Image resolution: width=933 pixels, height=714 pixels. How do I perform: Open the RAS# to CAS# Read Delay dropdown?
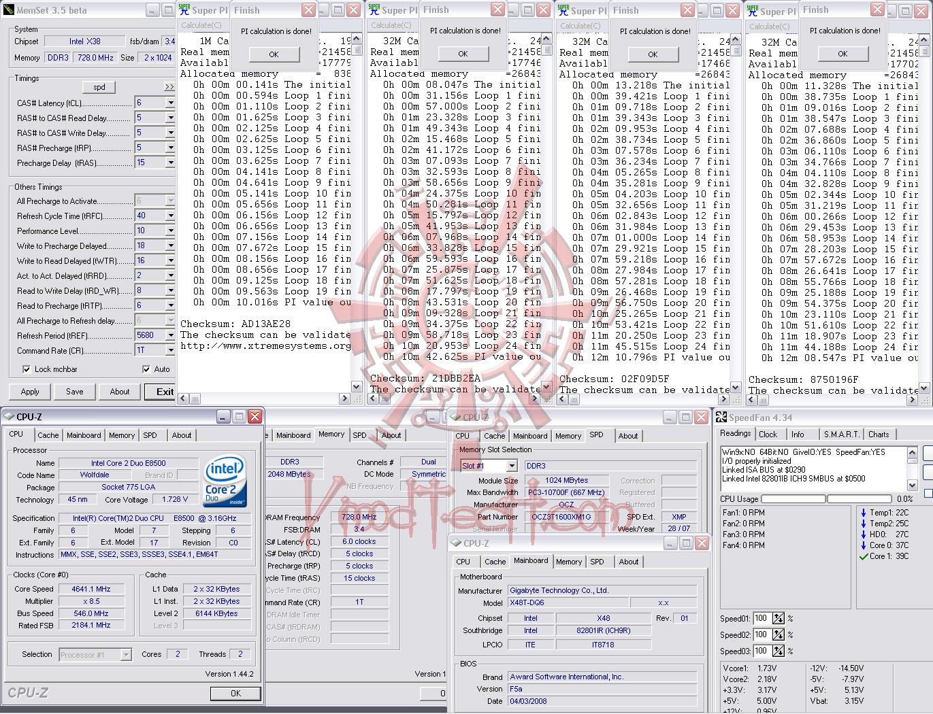coord(170,118)
